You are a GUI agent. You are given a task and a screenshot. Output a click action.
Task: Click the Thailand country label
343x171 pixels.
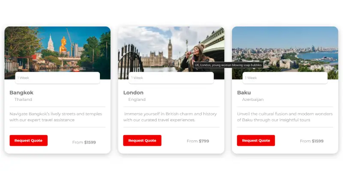[x=23, y=100]
